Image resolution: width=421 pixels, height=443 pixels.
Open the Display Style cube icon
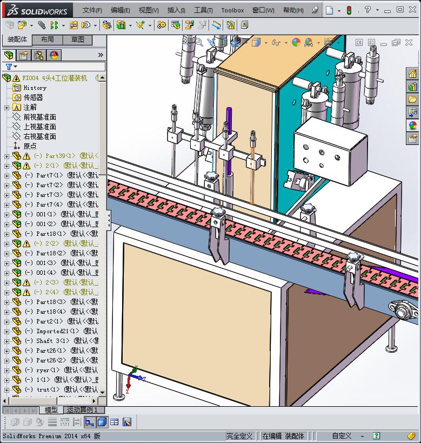(256, 42)
